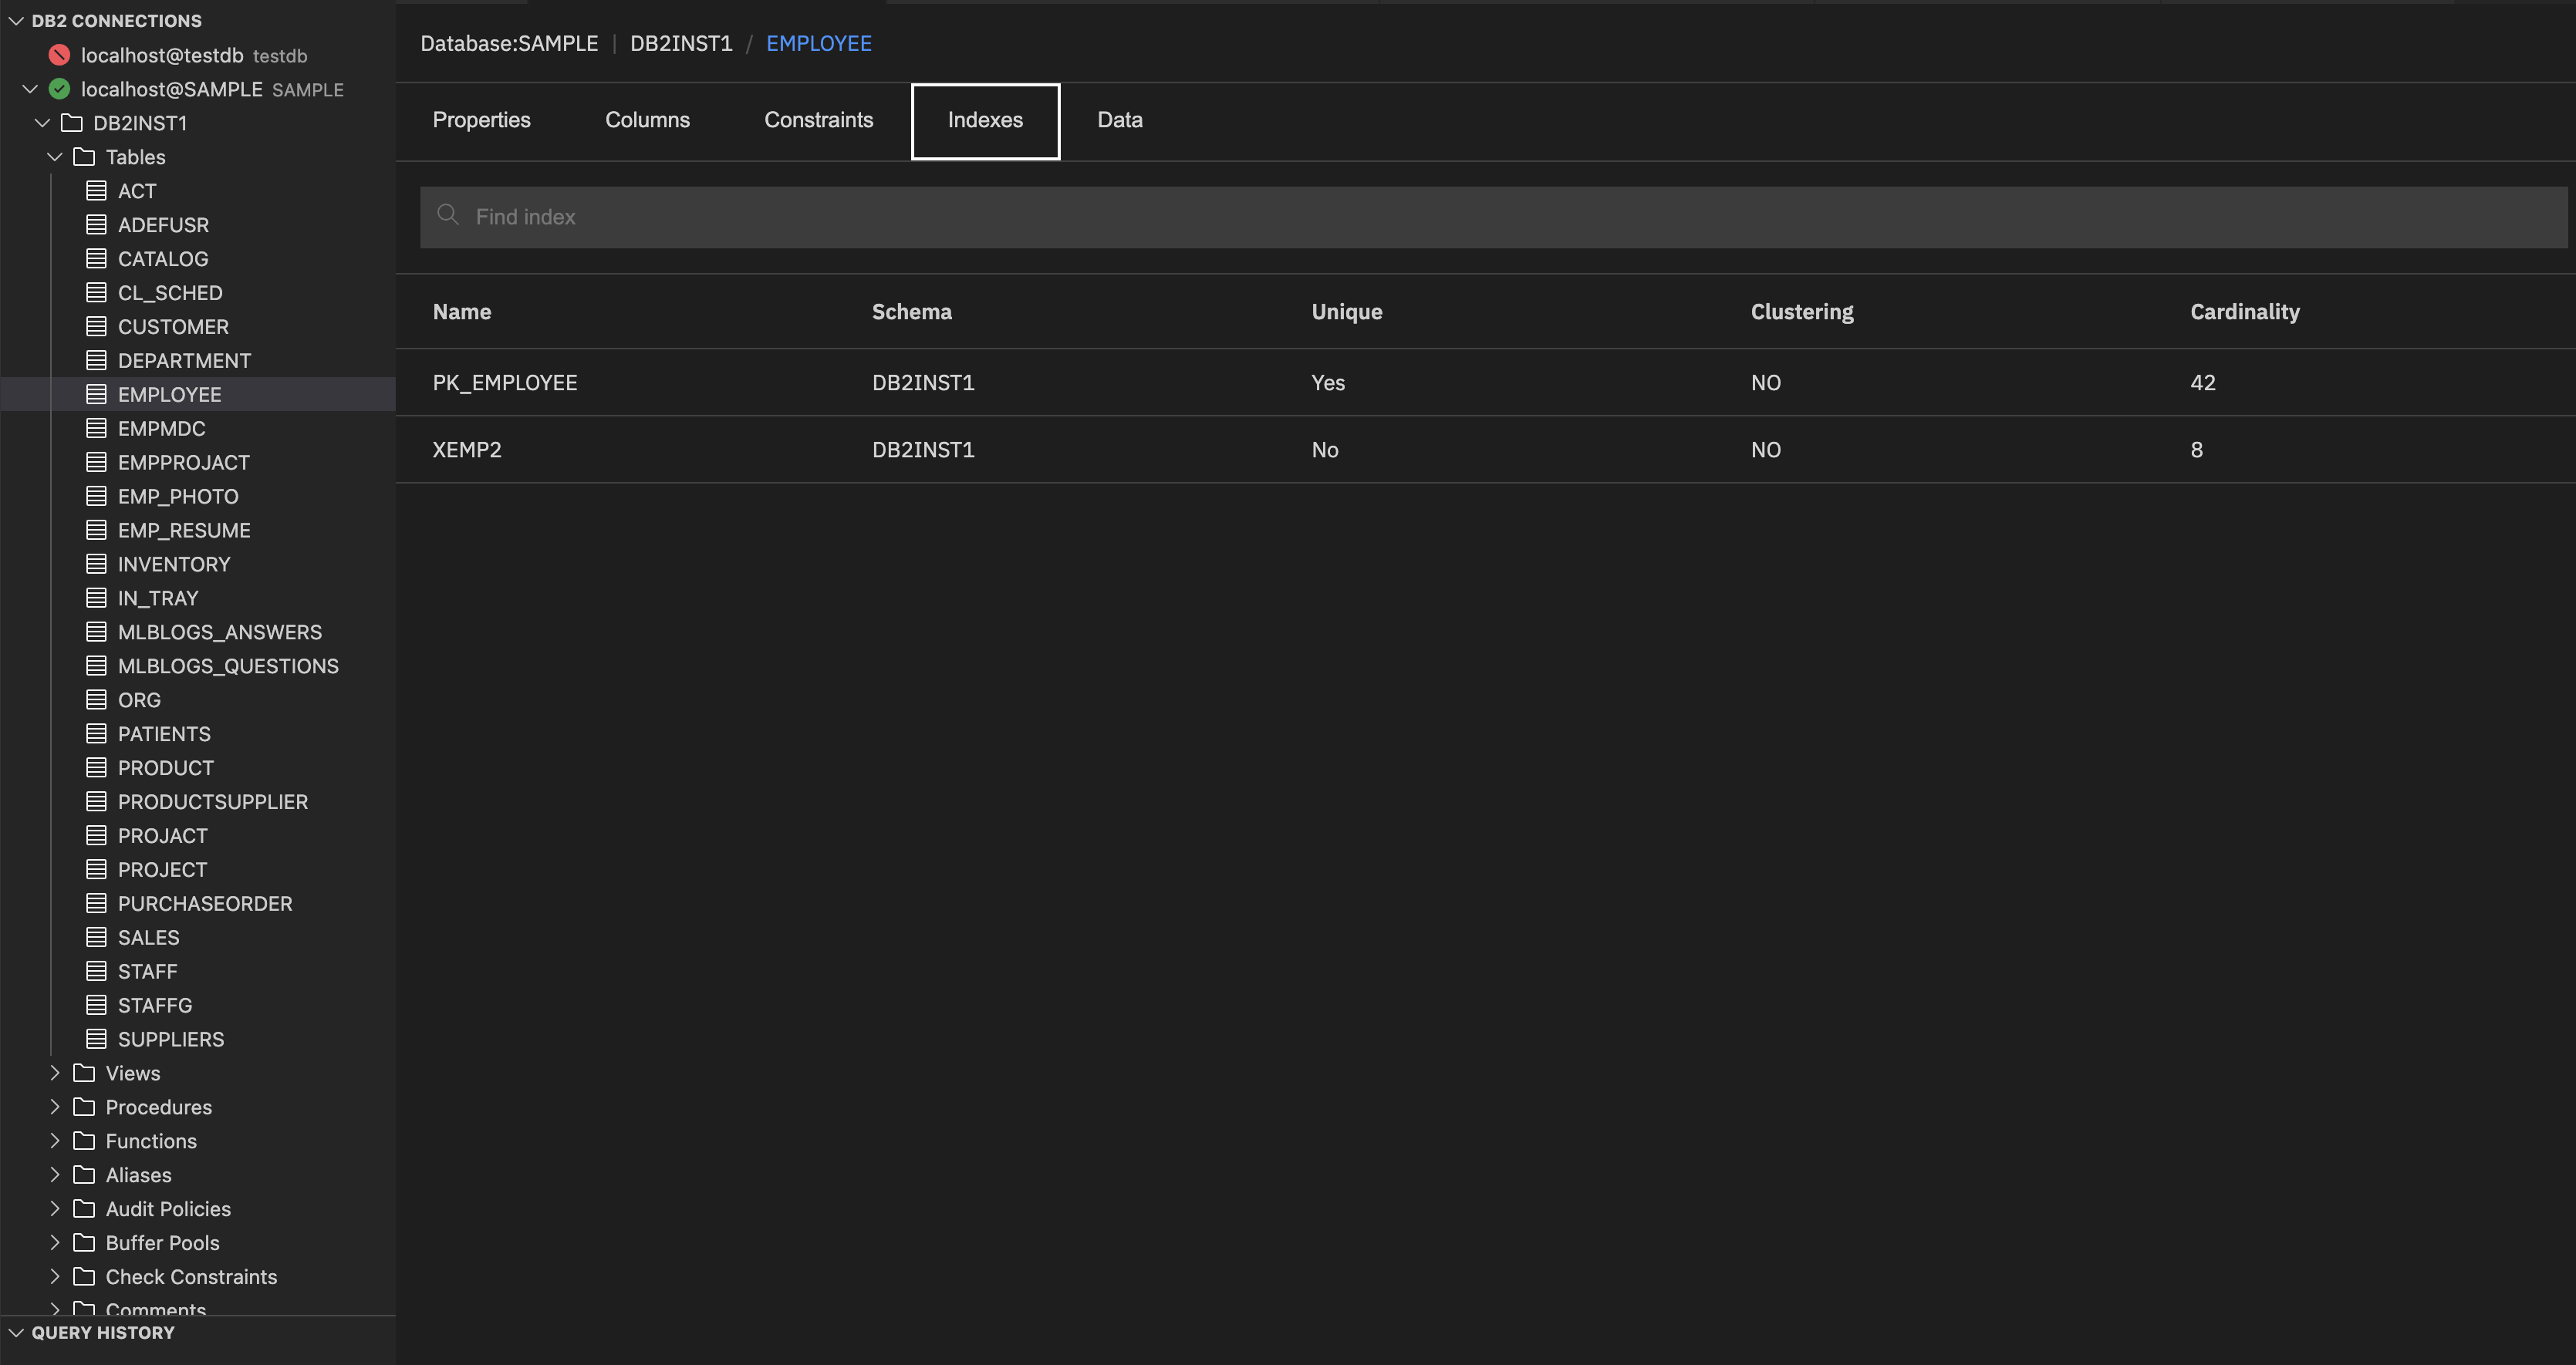Image resolution: width=2576 pixels, height=1365 pixels.
Task: Click the DB2INST1 breadcrumb
Action: [681, 43]
